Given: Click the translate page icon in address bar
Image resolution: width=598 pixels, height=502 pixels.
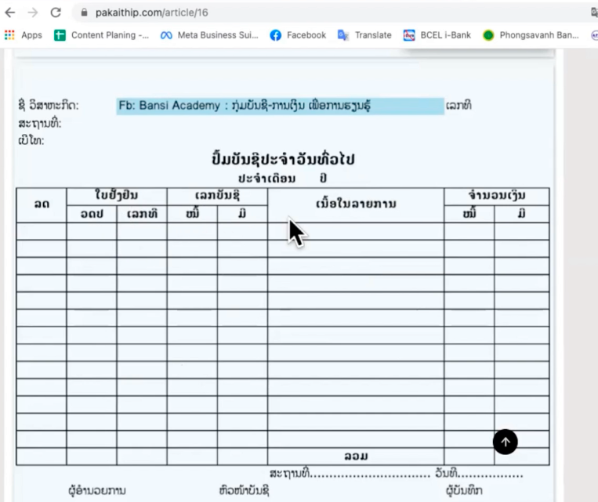Looking at the screenshot, I should tap(594, 13).
